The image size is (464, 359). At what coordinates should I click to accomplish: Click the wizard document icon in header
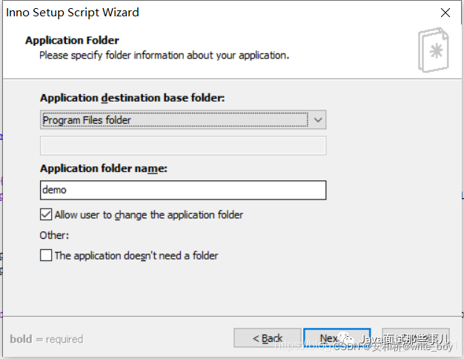click(x=433, y=50)
